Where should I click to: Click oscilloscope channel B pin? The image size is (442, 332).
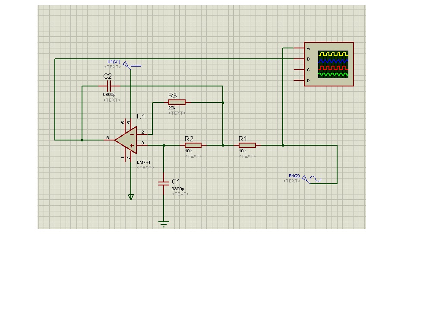coord(299,59)
